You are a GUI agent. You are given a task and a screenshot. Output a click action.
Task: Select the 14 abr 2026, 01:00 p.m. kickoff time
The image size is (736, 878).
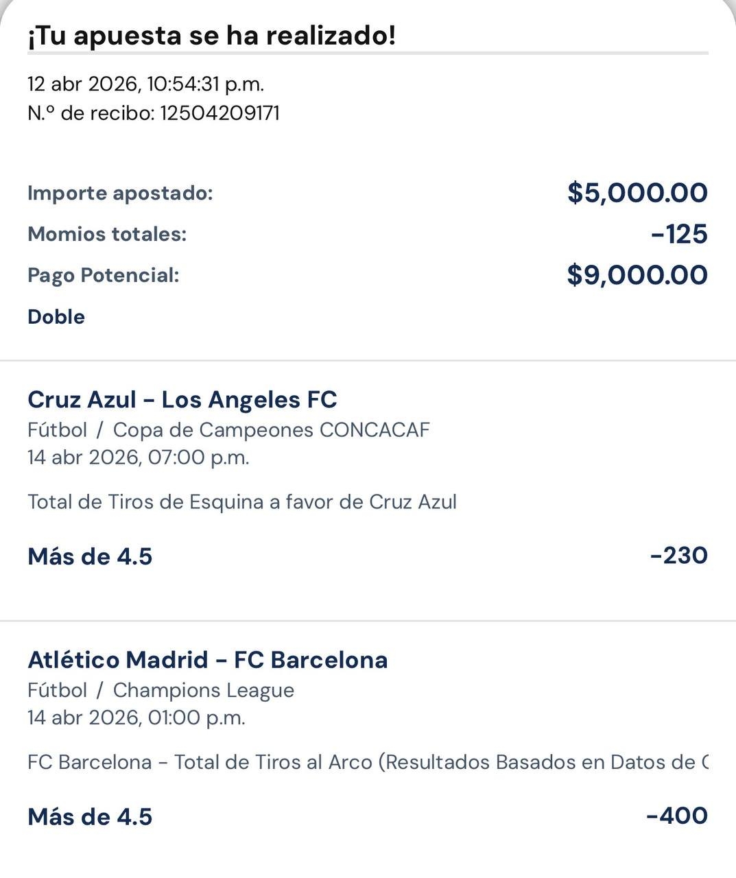point(136,718)
